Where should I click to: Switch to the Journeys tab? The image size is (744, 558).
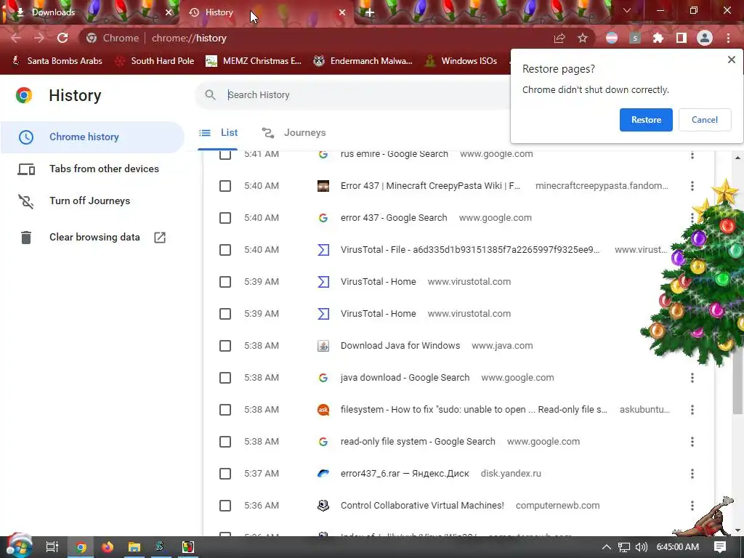click(294, 133)
